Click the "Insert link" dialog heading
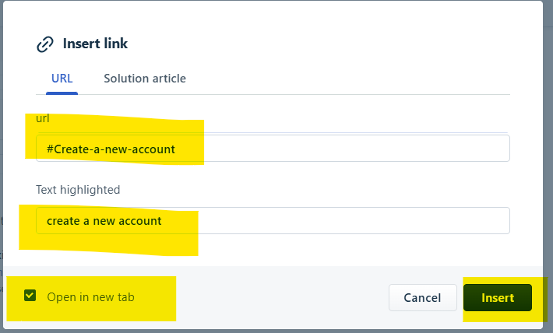 (x=95, y=44)
